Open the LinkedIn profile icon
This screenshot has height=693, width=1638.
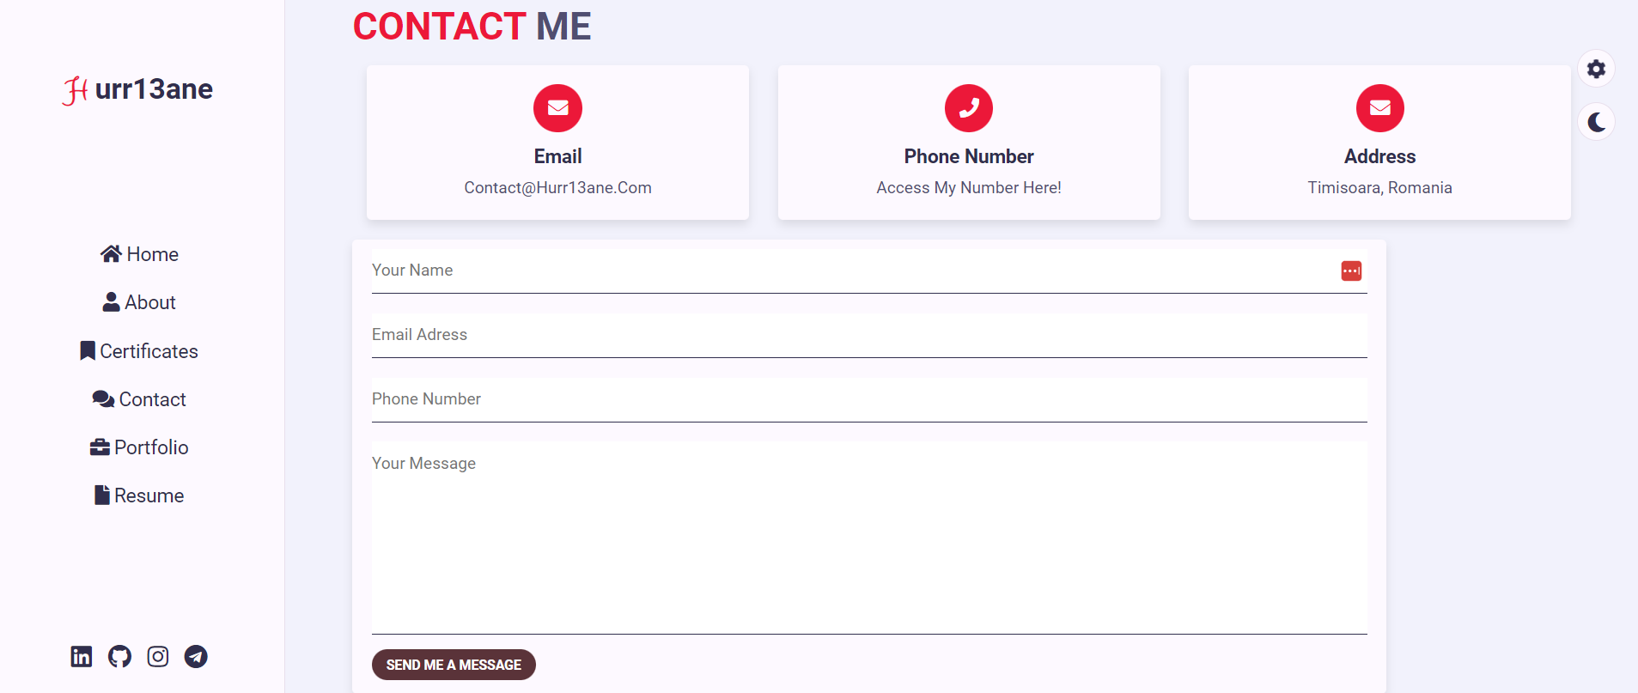point(82,657)
